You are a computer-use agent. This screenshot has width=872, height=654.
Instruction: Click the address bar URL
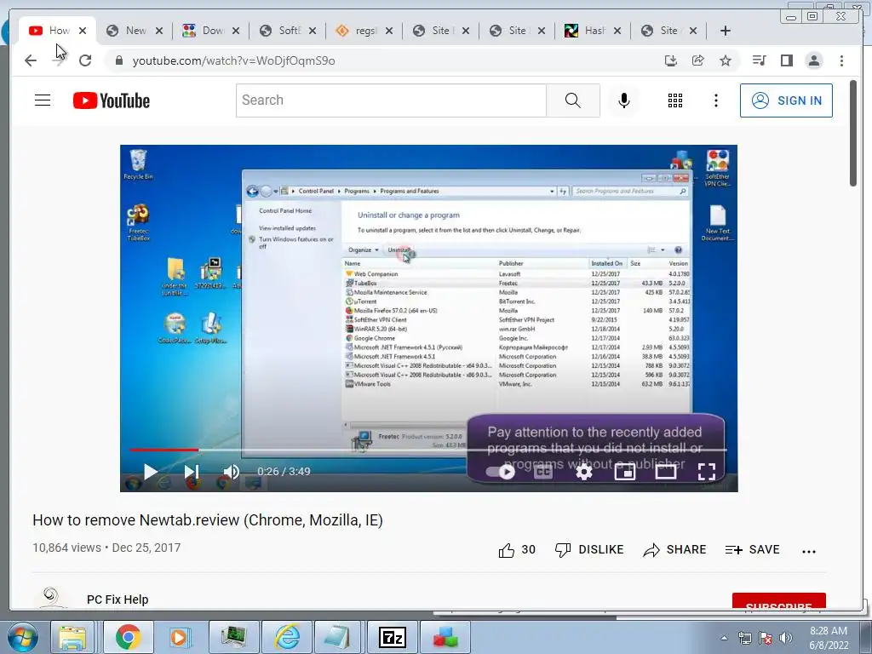(x=233, y=60)
